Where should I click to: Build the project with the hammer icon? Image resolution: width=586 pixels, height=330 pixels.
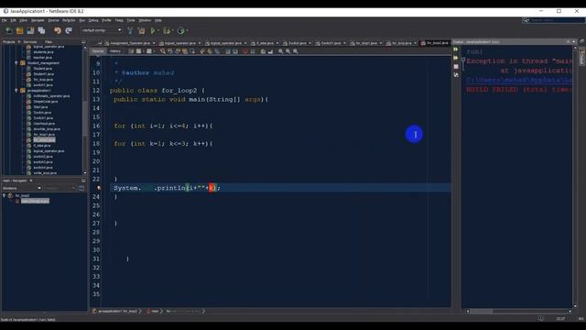click(130, 30)
